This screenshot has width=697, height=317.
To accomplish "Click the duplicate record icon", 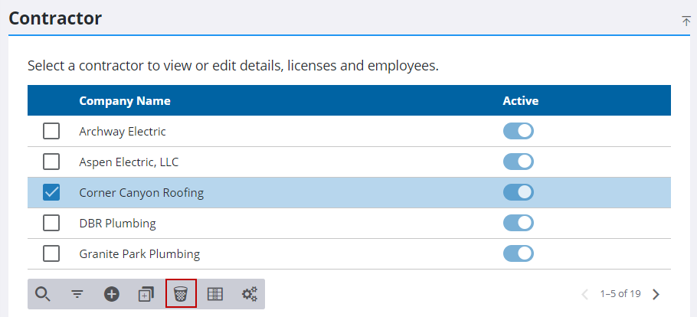I will [x=146, y=294].
